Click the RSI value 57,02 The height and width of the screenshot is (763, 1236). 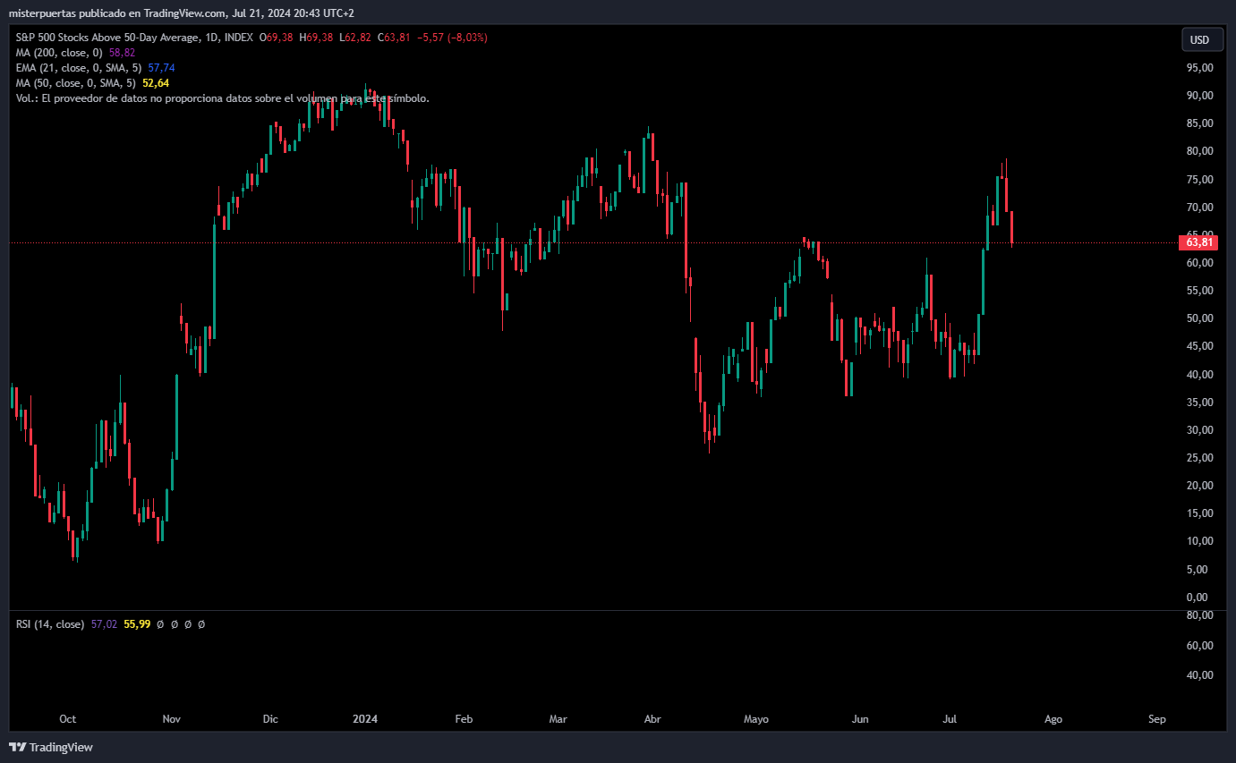(104, 624)
